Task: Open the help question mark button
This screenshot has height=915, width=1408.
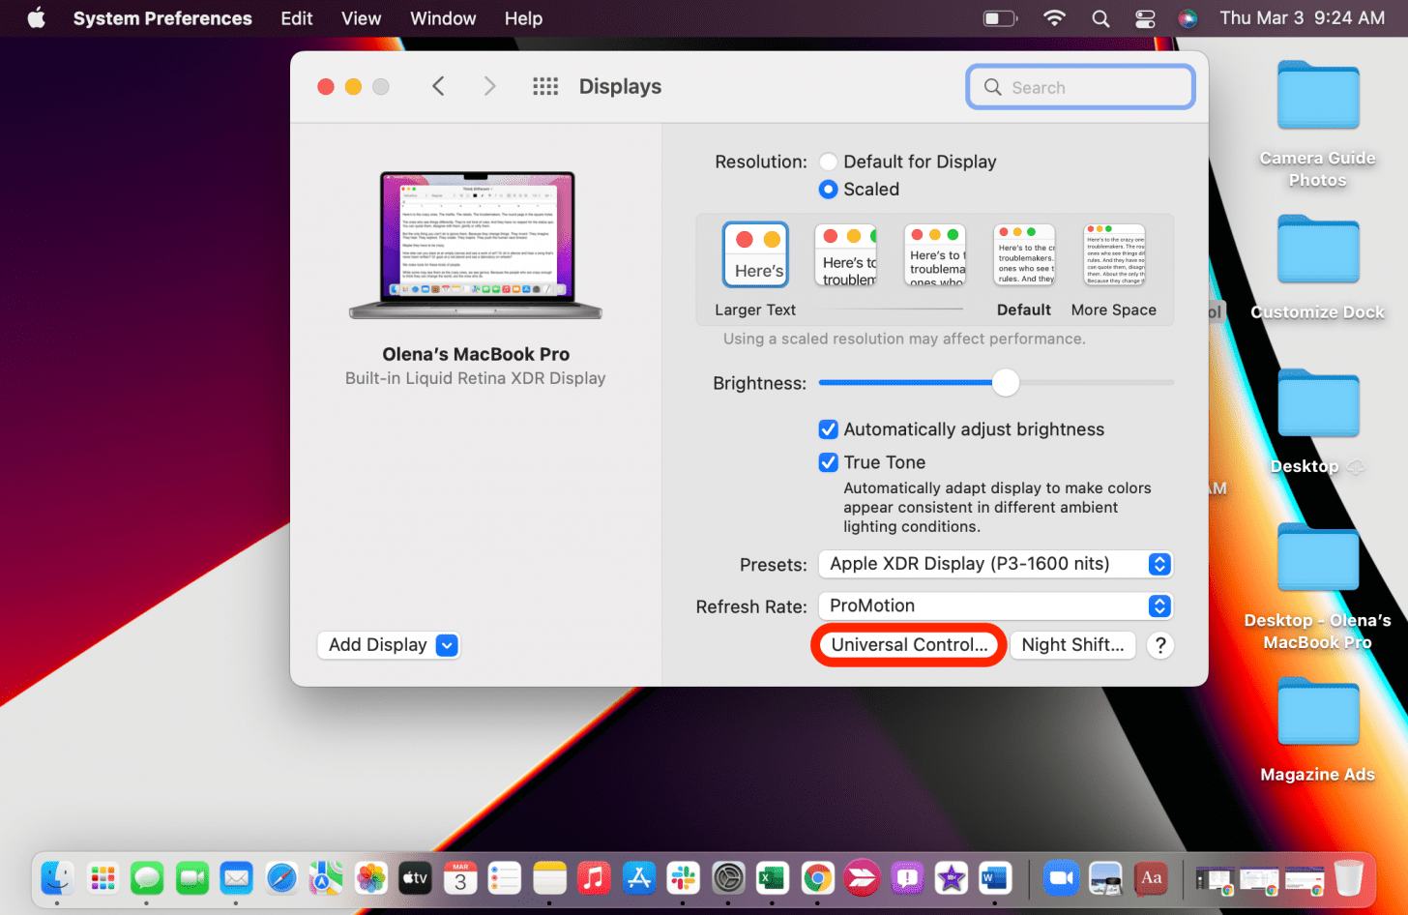Action: (1159, 645)
